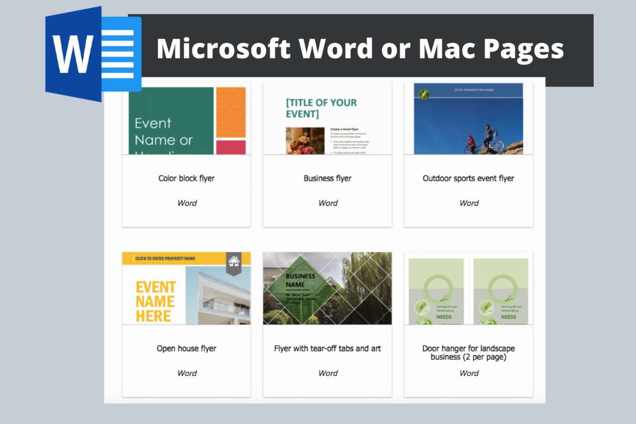Image resolution: width=636 pixels, height=424 pixels.
Task: Click 'Word' label under Open house flyer
Action: click(x=187, y=373)
